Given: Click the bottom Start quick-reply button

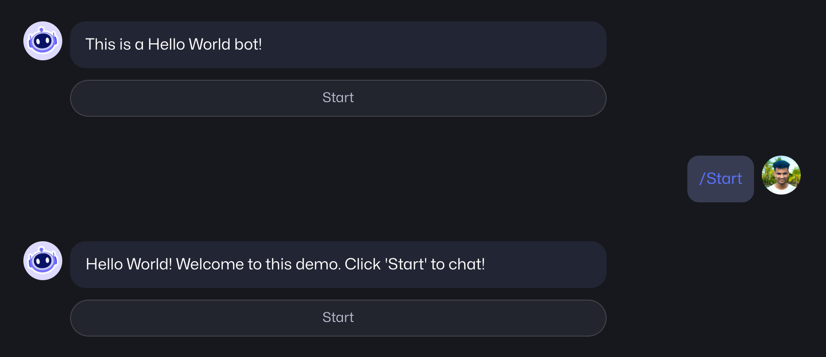Looking at the screenshot, I should [338, 318].
